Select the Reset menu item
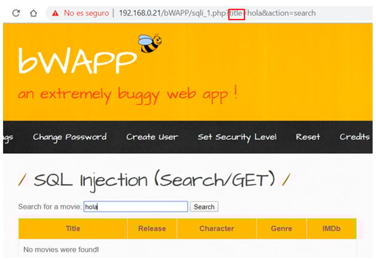The height and width of the screenshot is (261, 376). tap(308, 137)
